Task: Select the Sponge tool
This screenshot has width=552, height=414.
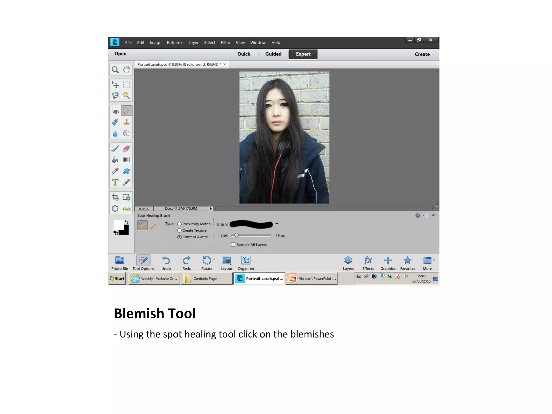Action: pos(126,133)
